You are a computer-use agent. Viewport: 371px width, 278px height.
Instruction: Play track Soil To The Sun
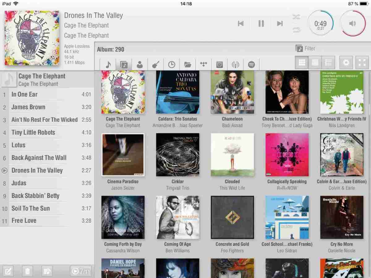pyautogui.click(x=47, y=208)
